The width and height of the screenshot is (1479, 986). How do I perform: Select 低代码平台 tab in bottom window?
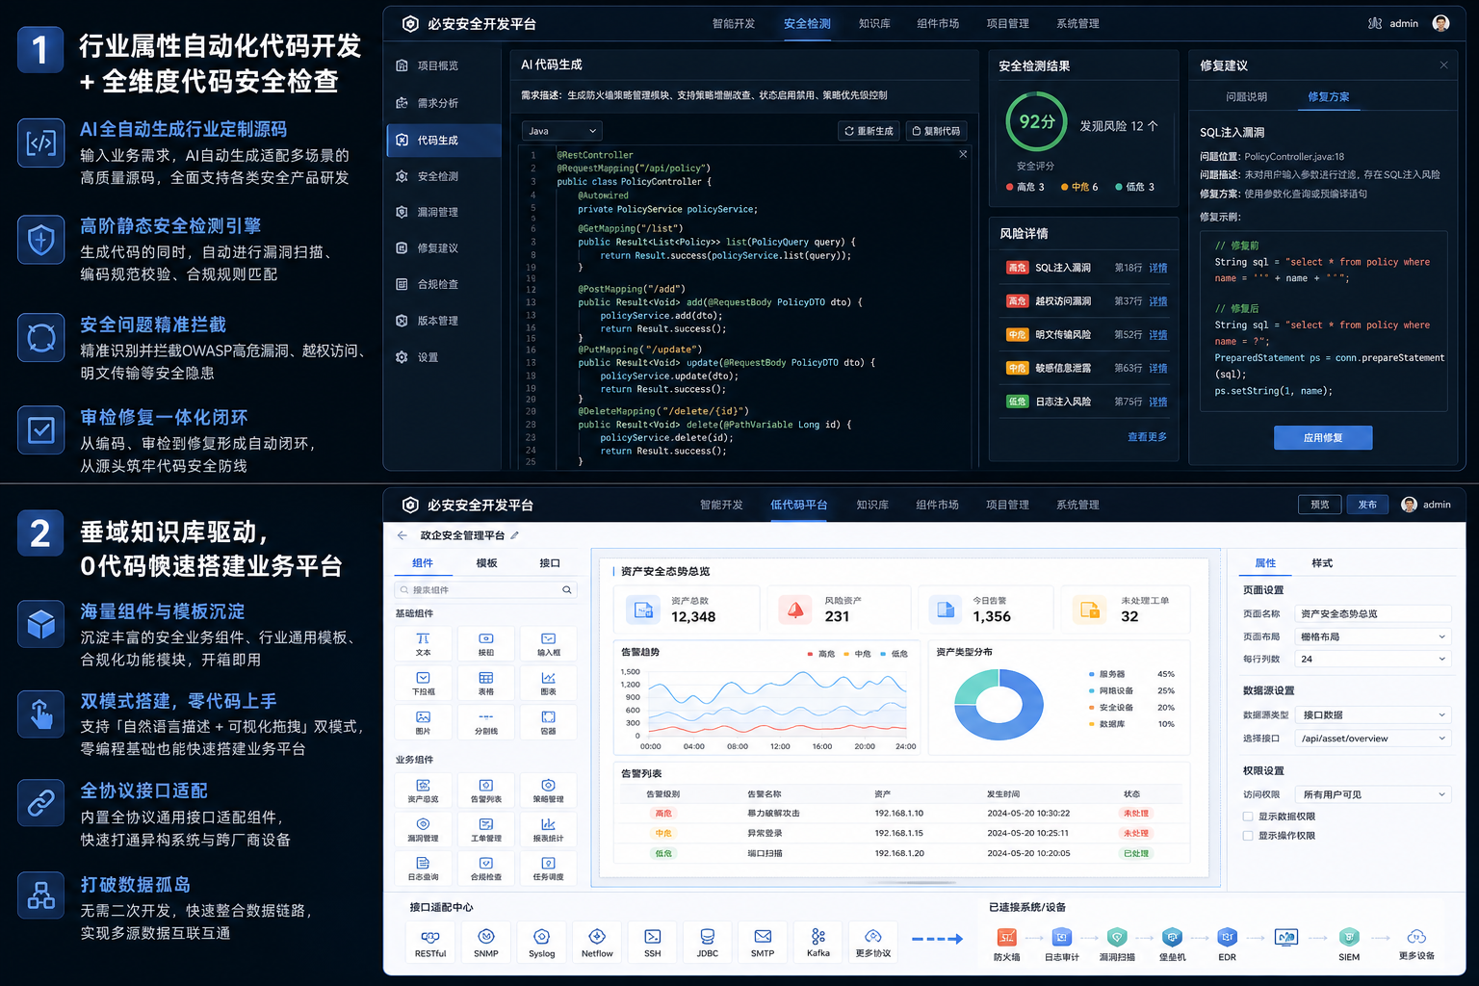(x=799, y=506)
